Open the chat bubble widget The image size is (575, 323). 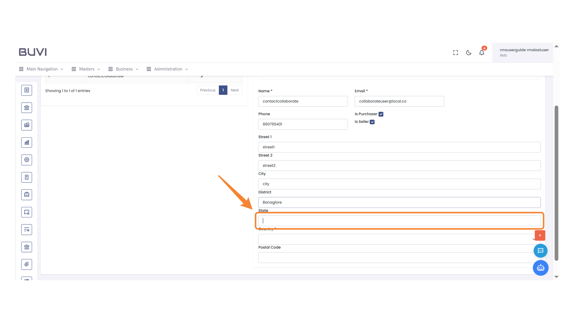[x=541, y=251]
